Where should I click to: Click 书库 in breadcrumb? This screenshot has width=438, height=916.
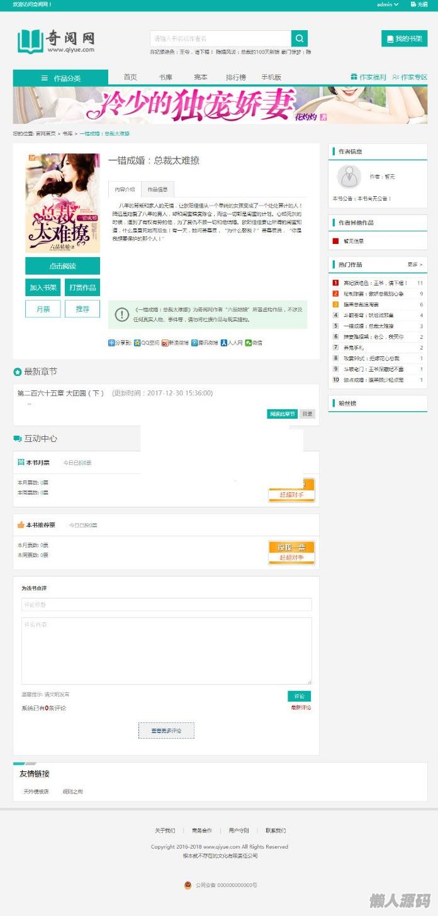67,134
